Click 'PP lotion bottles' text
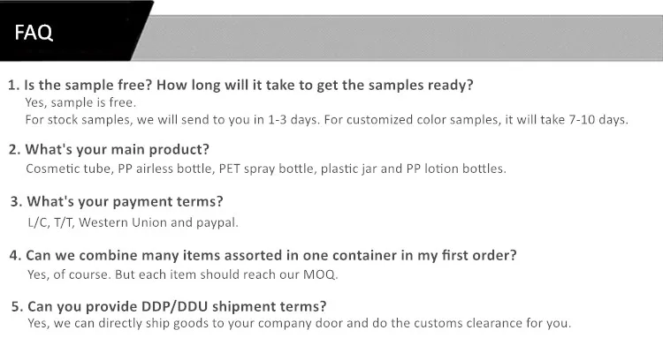 (x=456, y=169)
